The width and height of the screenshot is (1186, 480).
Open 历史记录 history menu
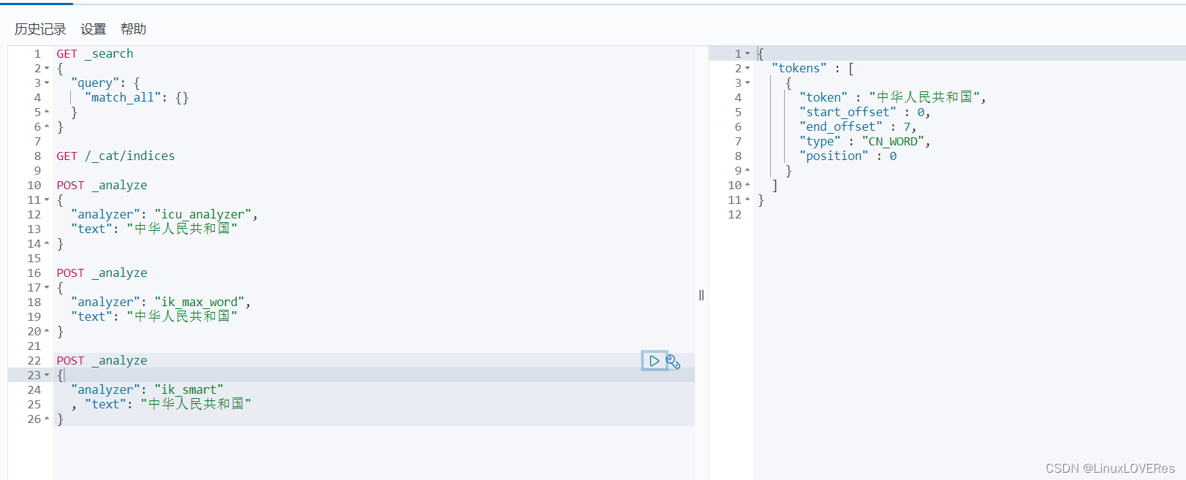coord(40,29)
